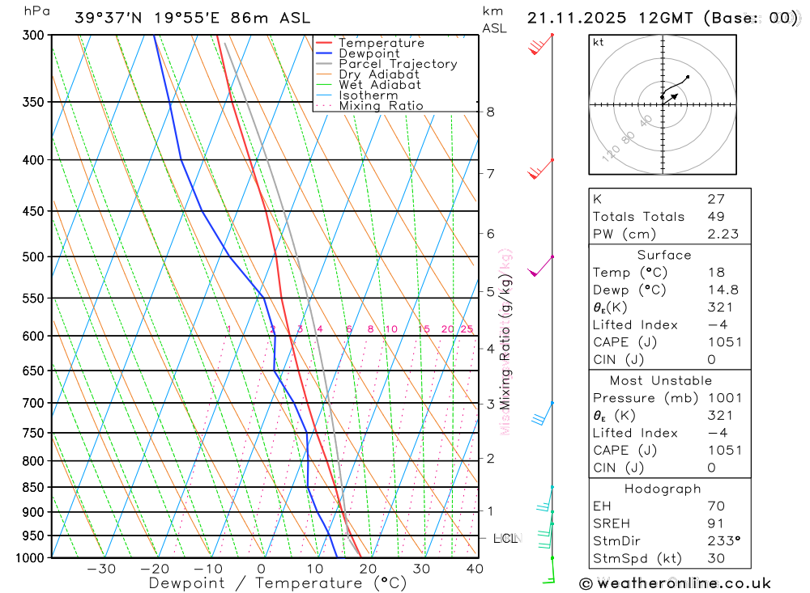Click the Wet Adiabat legend entry
Viewport: 810px width, 593px height.
[368, 85]
